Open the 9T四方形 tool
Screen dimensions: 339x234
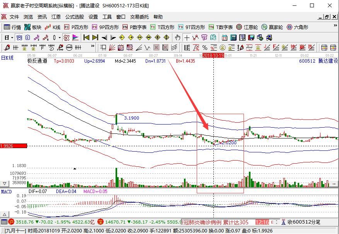tap(192, 27)
